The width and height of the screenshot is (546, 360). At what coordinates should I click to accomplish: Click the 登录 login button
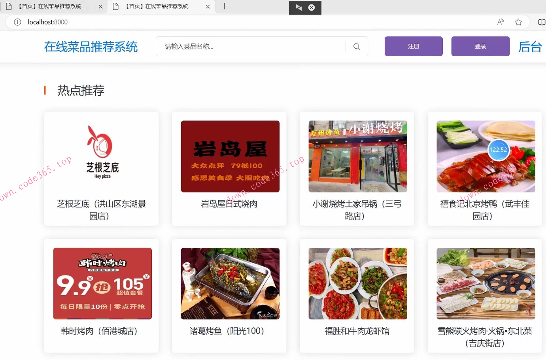tap(480, 46)
